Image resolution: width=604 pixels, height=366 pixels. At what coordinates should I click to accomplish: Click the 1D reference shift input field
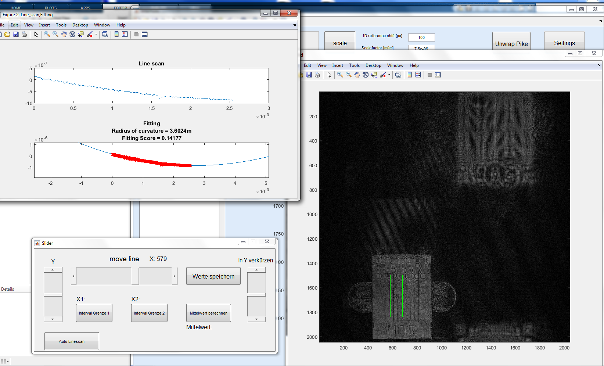421,37
